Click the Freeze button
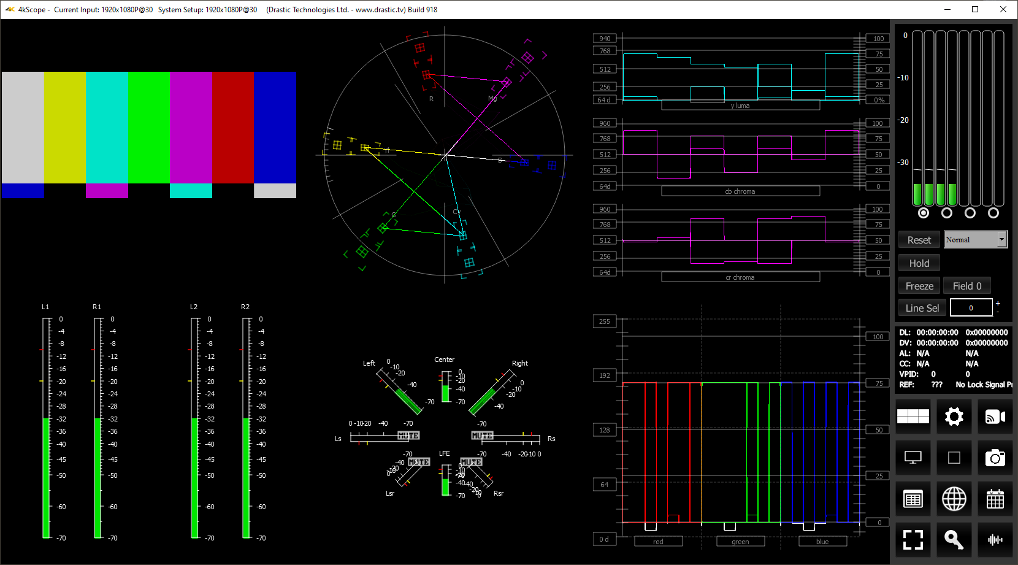The width and height of the screenshot is (1018, 565). point(919,286)
